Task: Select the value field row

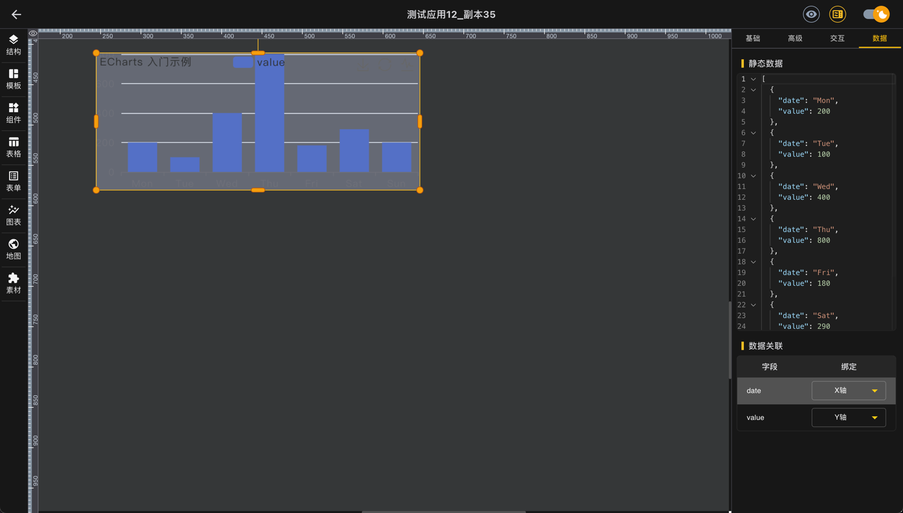Action: click(816, 417)
